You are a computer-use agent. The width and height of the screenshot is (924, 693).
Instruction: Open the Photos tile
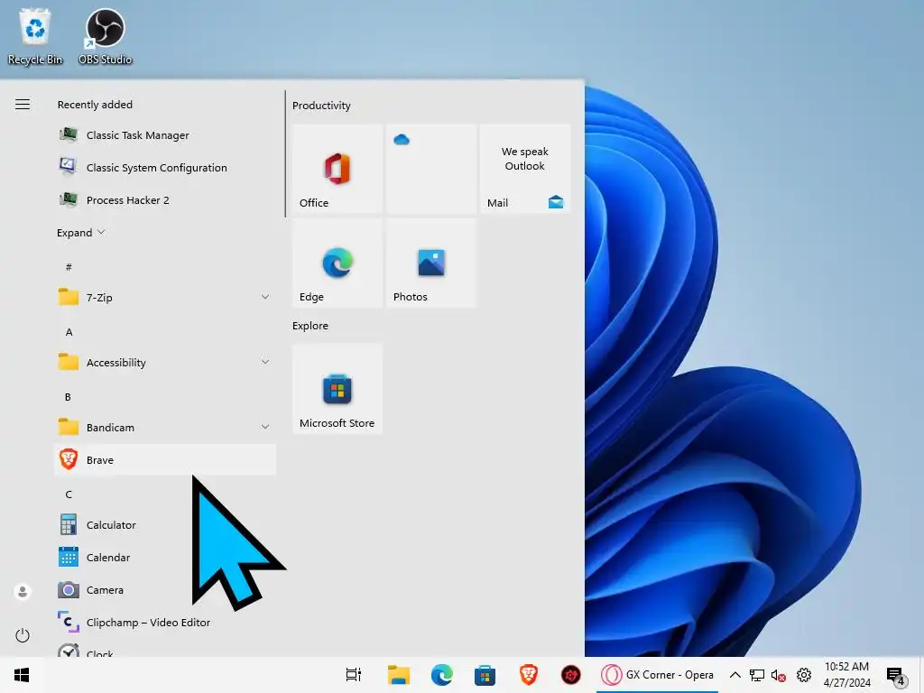pyautogui.click(x=431, y=263)
